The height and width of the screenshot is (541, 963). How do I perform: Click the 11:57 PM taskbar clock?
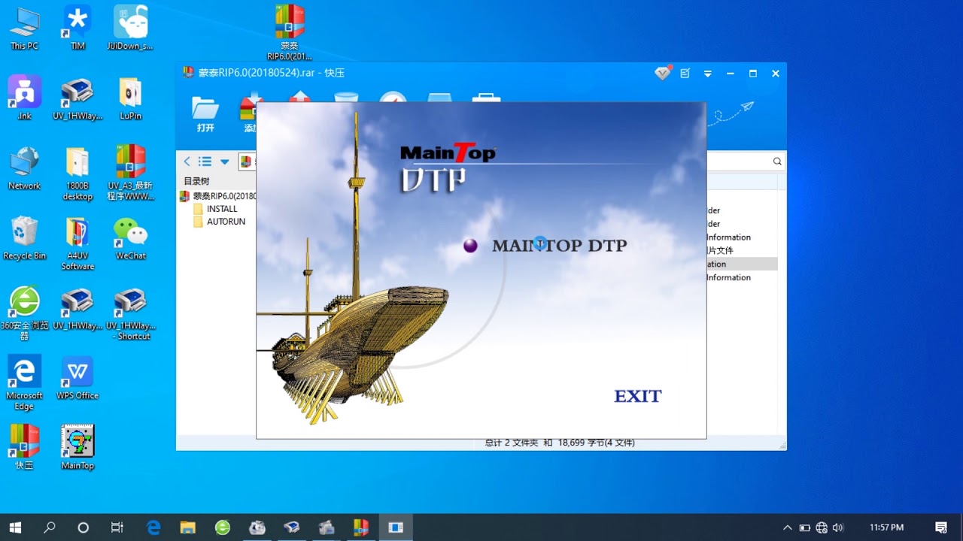tap(886, 527)
